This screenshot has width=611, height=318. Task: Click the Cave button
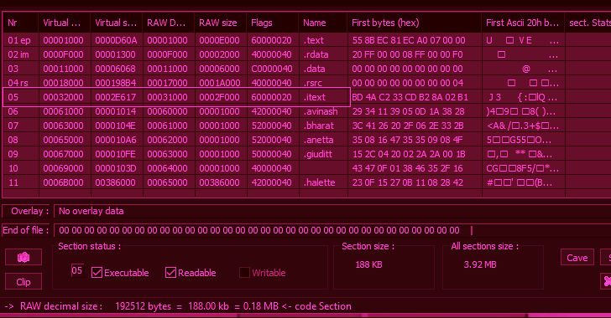pos(577,258)
